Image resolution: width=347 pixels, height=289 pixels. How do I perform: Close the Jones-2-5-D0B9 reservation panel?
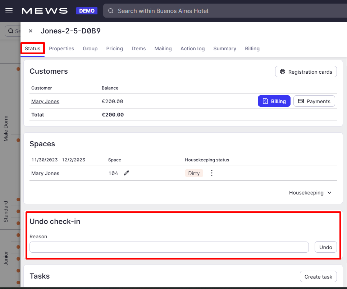click(31, 31)
